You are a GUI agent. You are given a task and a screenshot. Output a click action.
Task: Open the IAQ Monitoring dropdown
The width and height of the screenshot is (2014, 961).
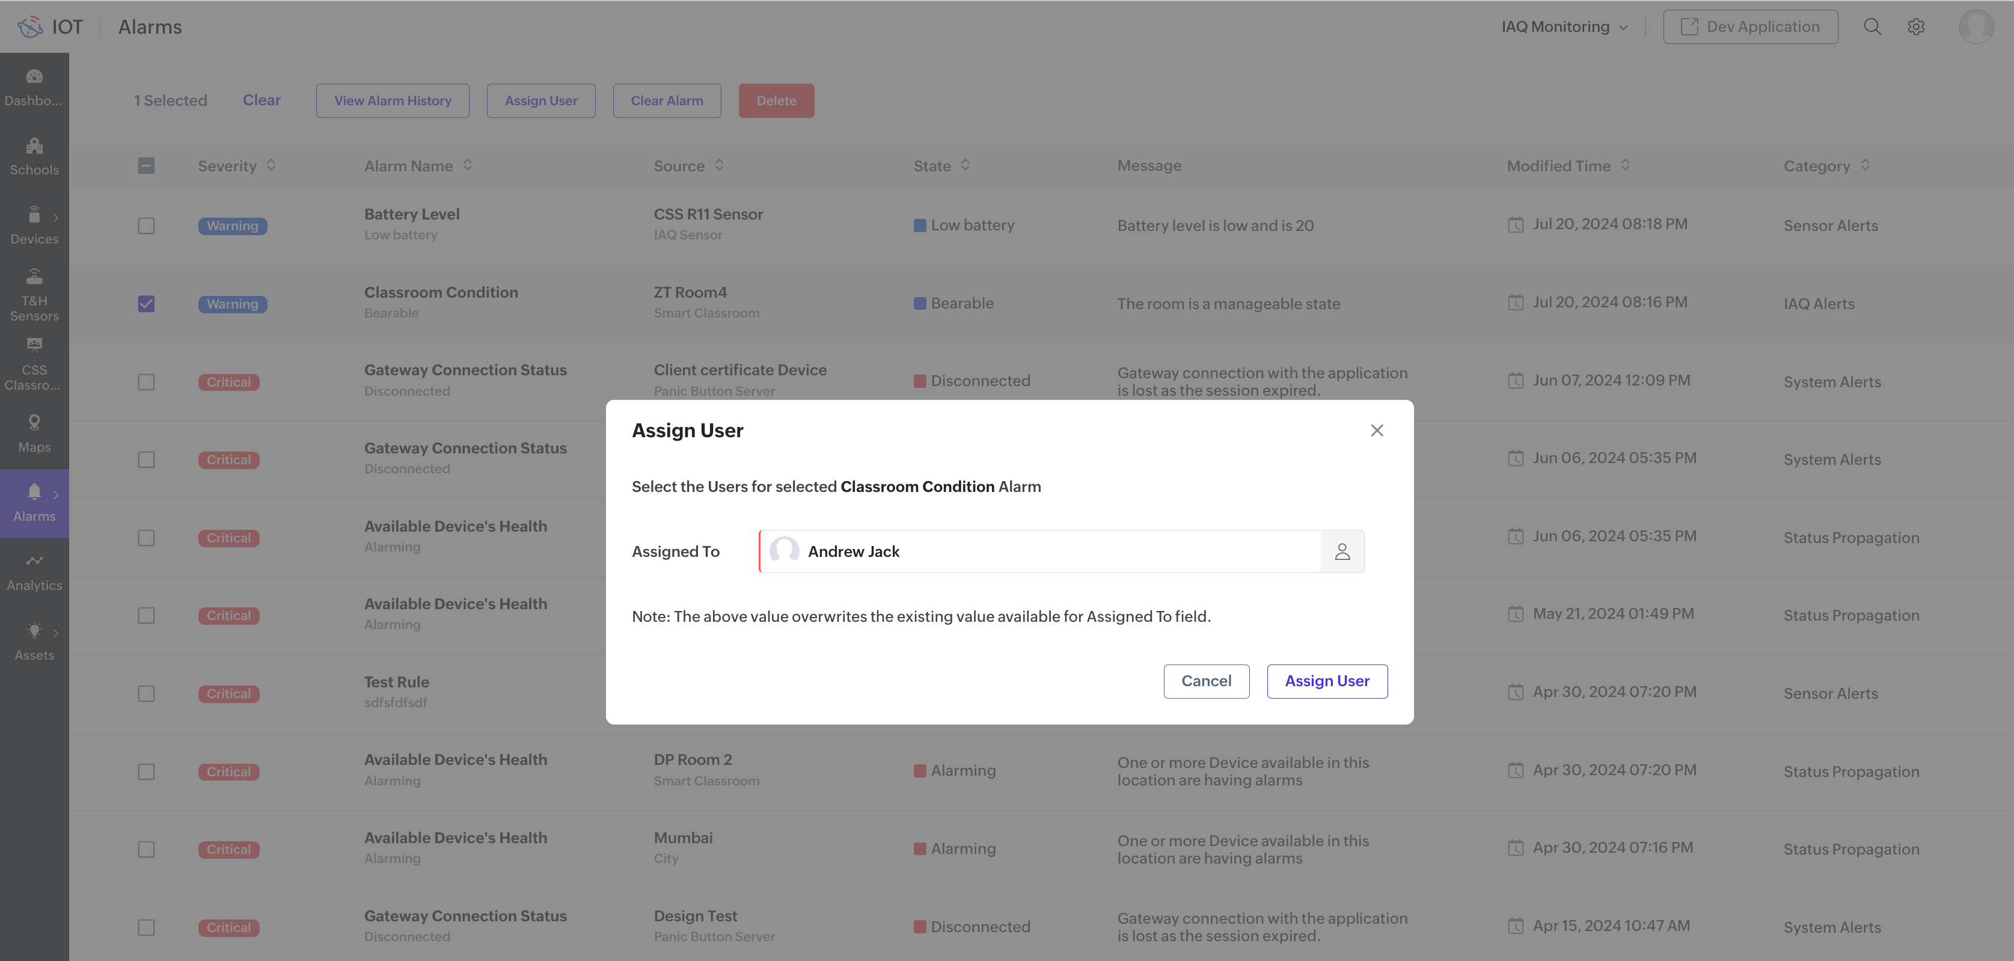click(1564, 26)
